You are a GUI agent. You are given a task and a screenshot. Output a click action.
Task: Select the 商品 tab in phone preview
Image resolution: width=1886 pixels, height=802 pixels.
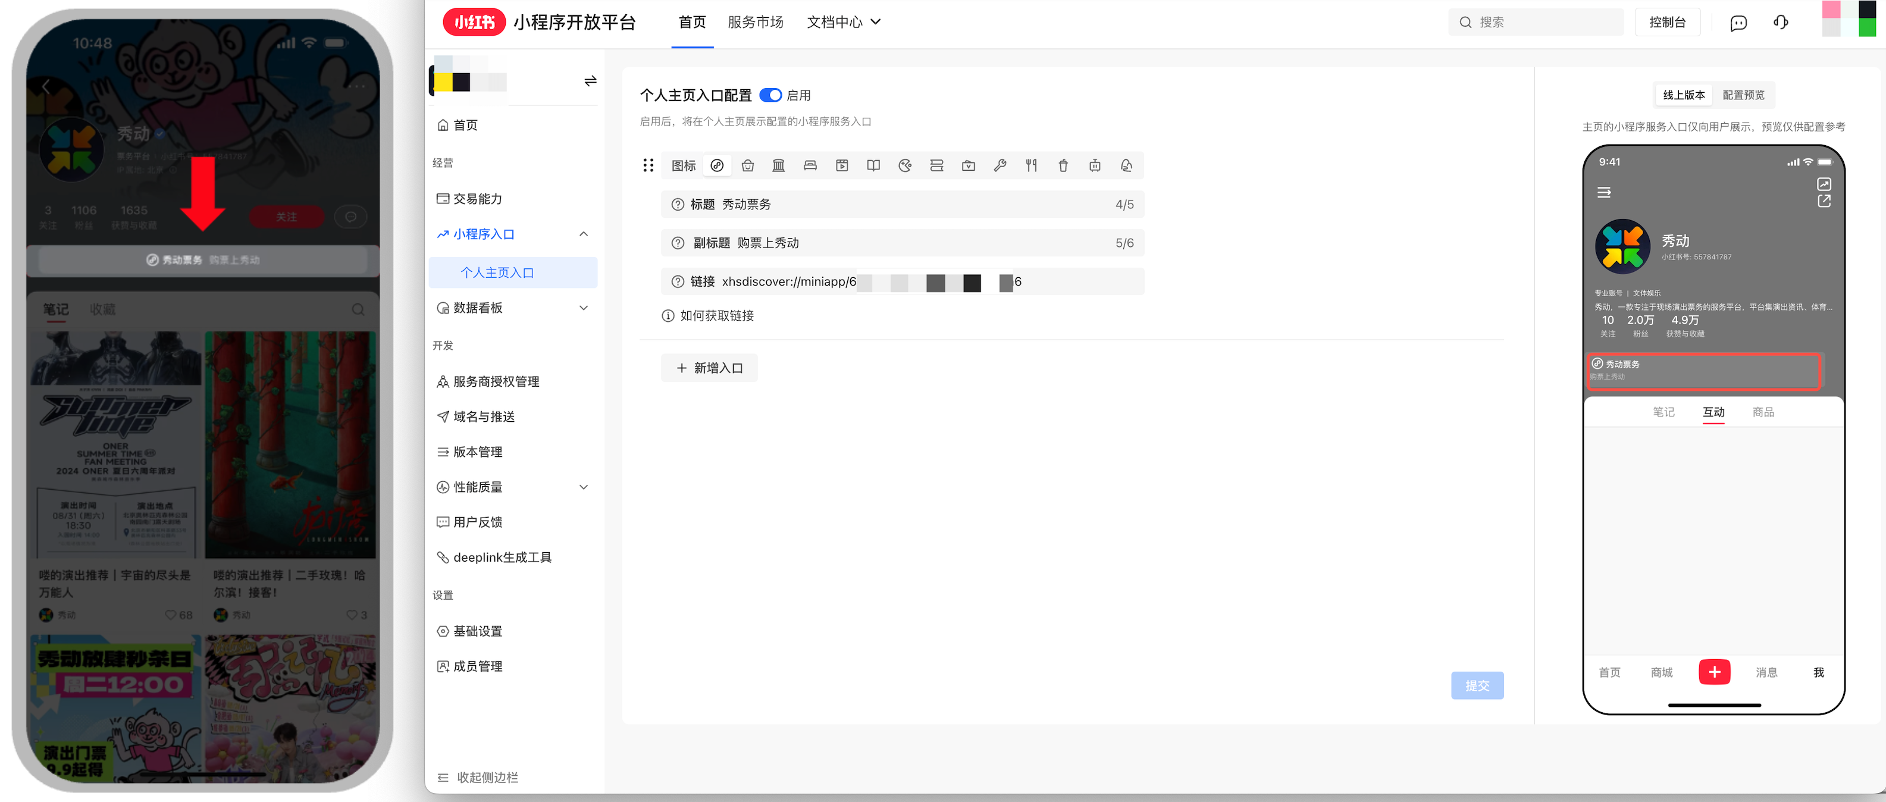pyautogui.click(x=1763, y=412)
